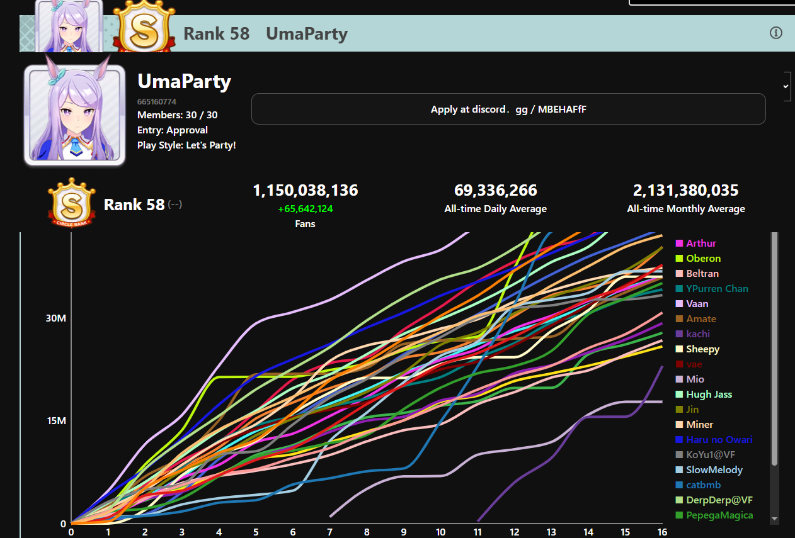Click the x-axis day 16 label
The image size is (795, 538).
click(x=662, y=532)
